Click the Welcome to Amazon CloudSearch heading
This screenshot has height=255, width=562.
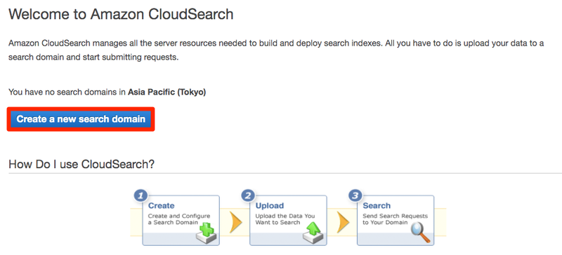pyautogui.click(x=121, y=14)
